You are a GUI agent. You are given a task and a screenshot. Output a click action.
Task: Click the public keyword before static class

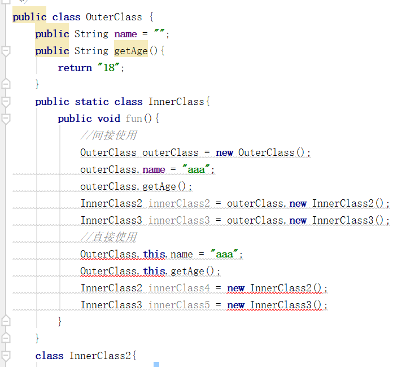tap(52, 102)
